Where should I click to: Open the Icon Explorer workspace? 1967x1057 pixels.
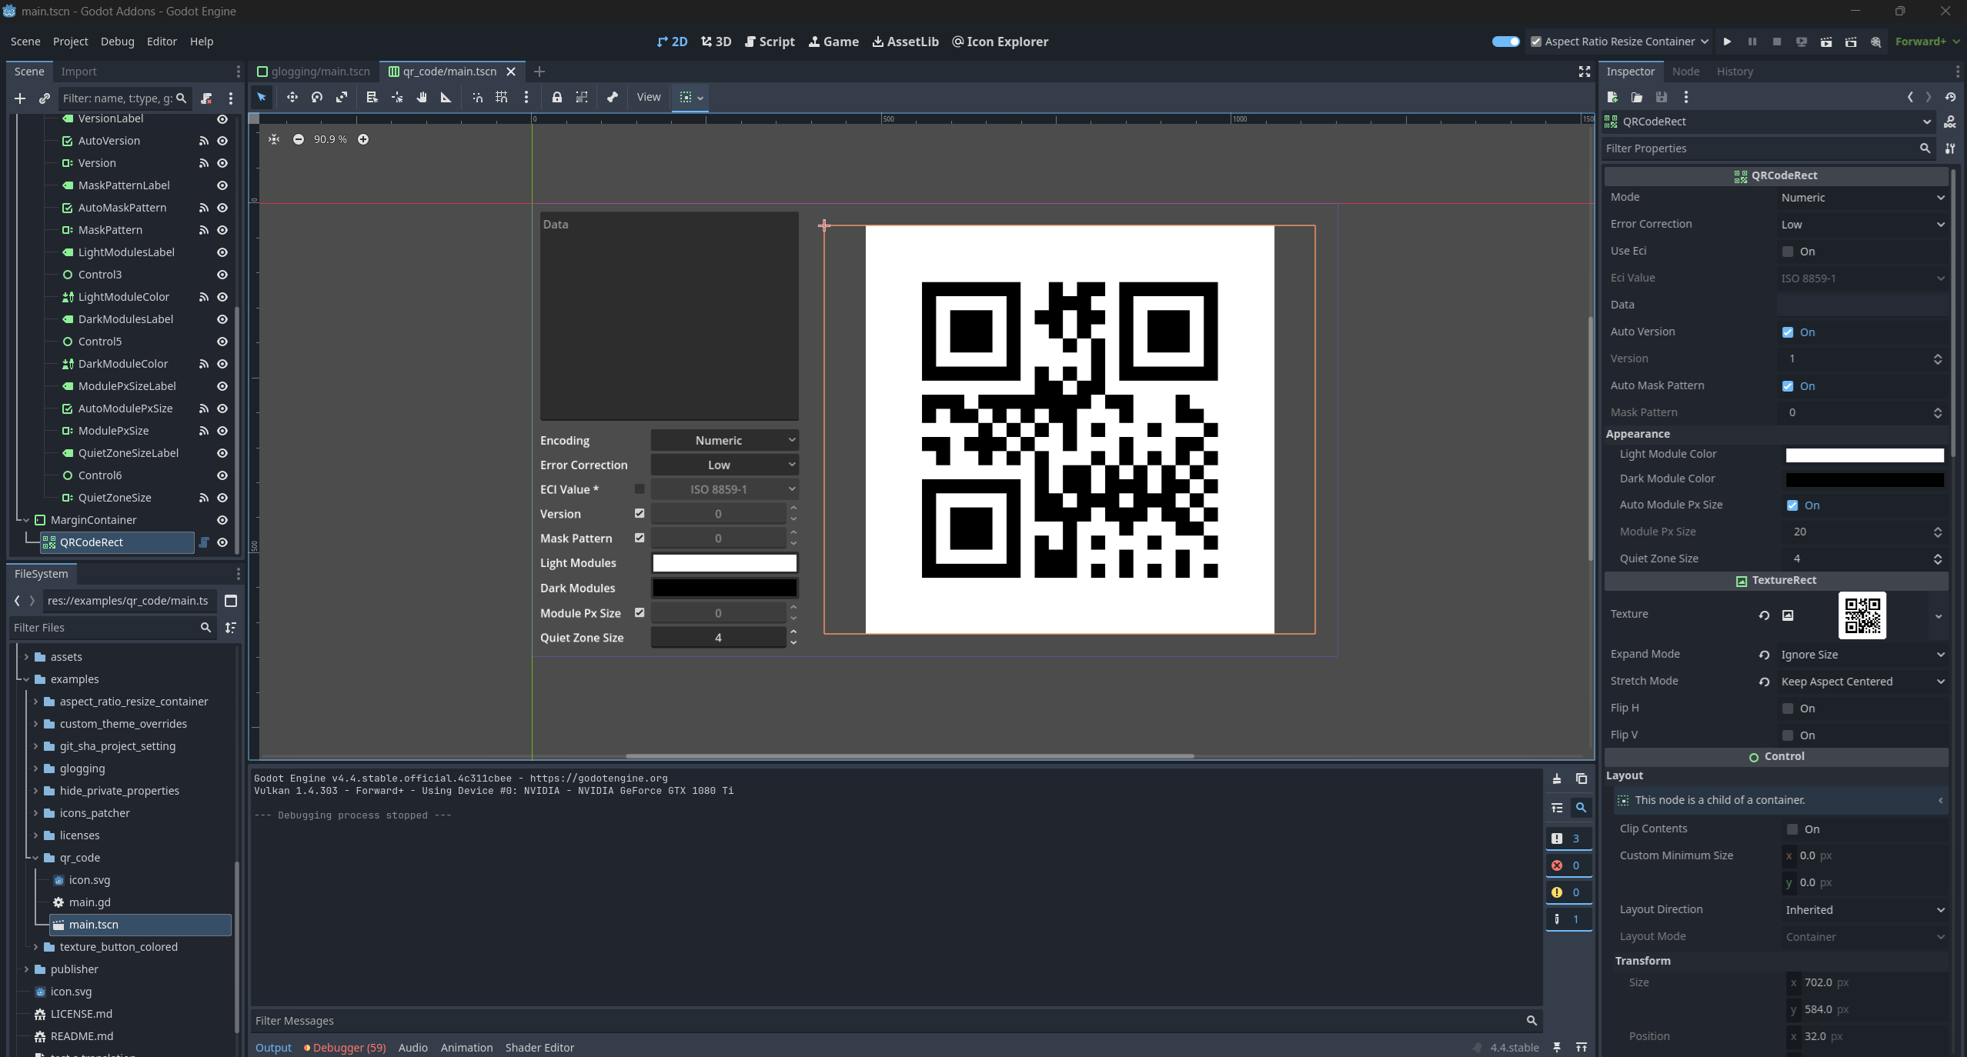point(1000,42)
